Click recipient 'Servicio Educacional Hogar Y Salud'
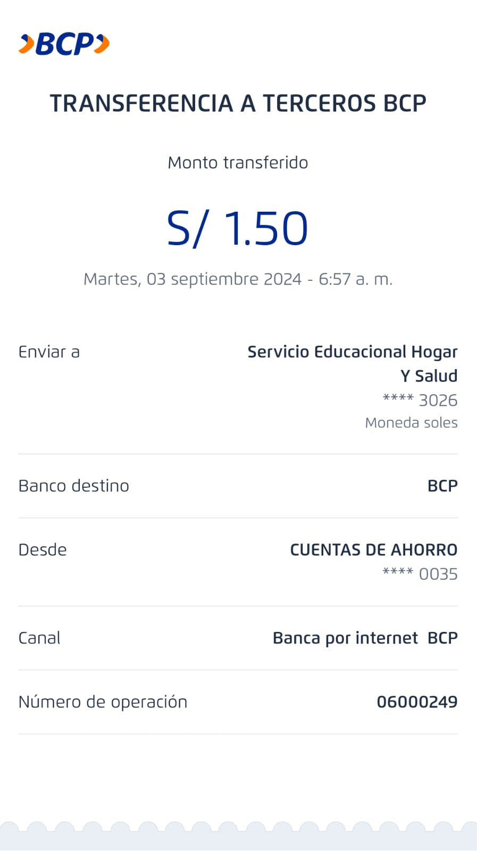Screen dimensions: 477x851 coord(352,363)
